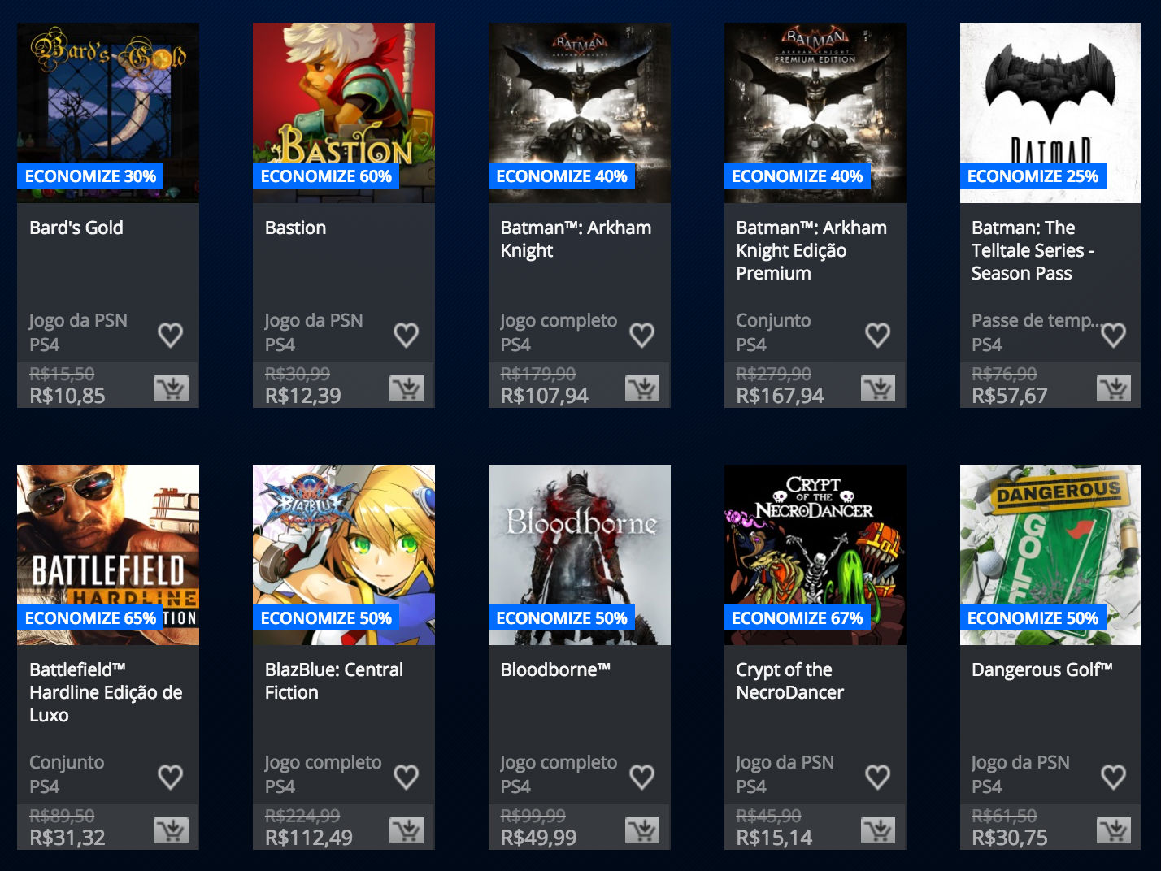
Task: Favorite Batman: Arkham Knight full game
Action: (641, 335)
